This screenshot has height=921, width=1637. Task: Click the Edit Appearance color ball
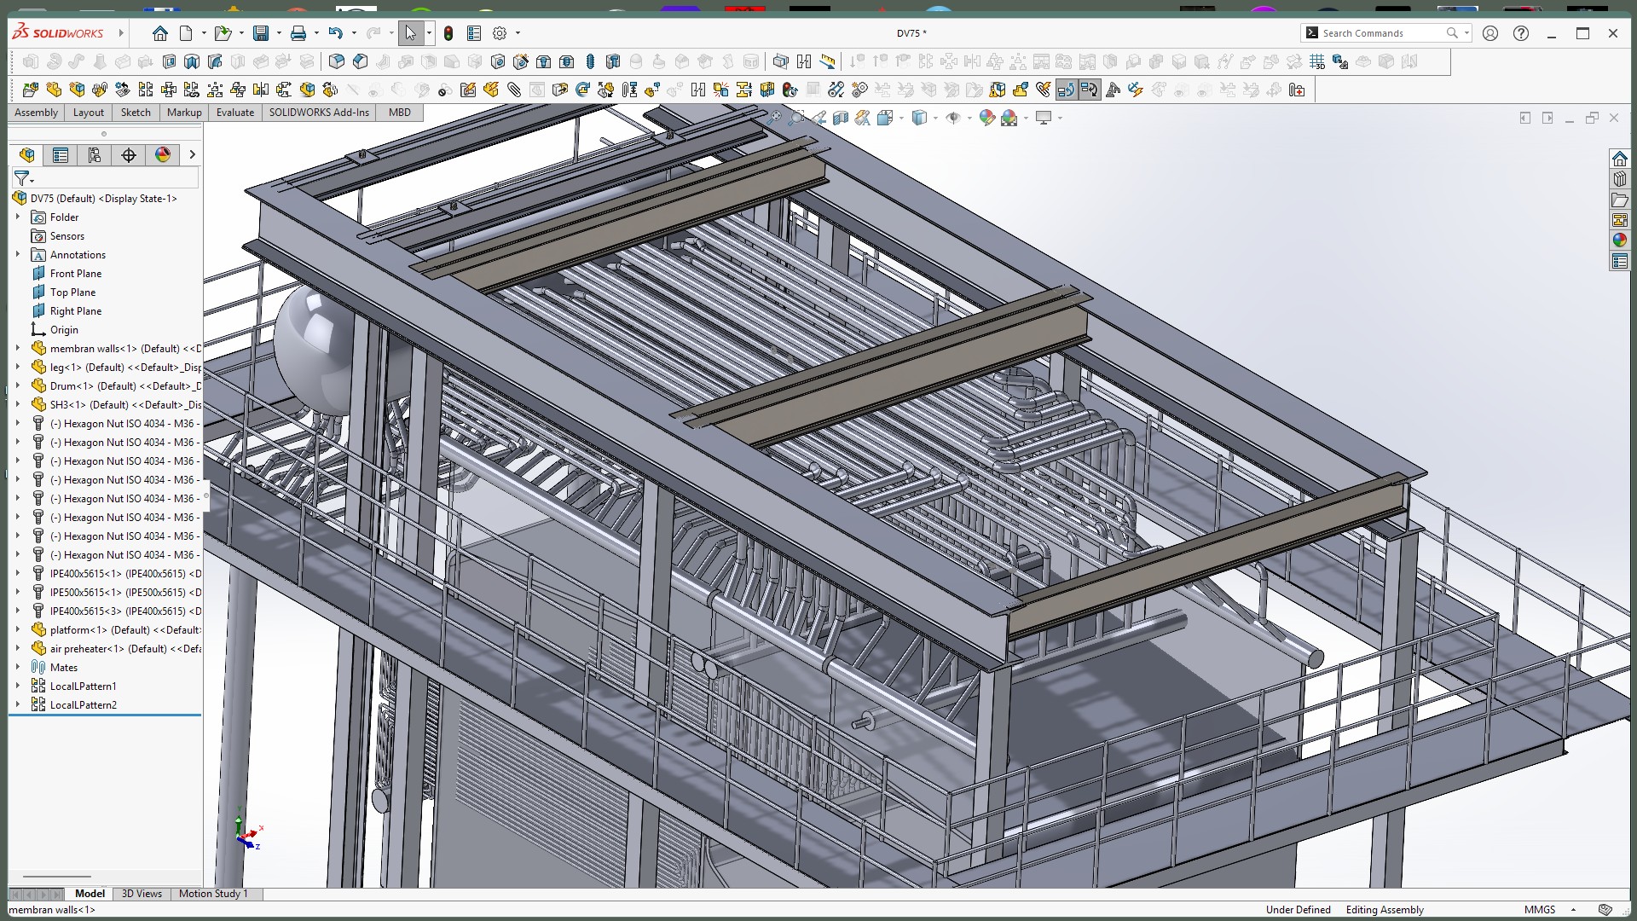click(987, 119)
